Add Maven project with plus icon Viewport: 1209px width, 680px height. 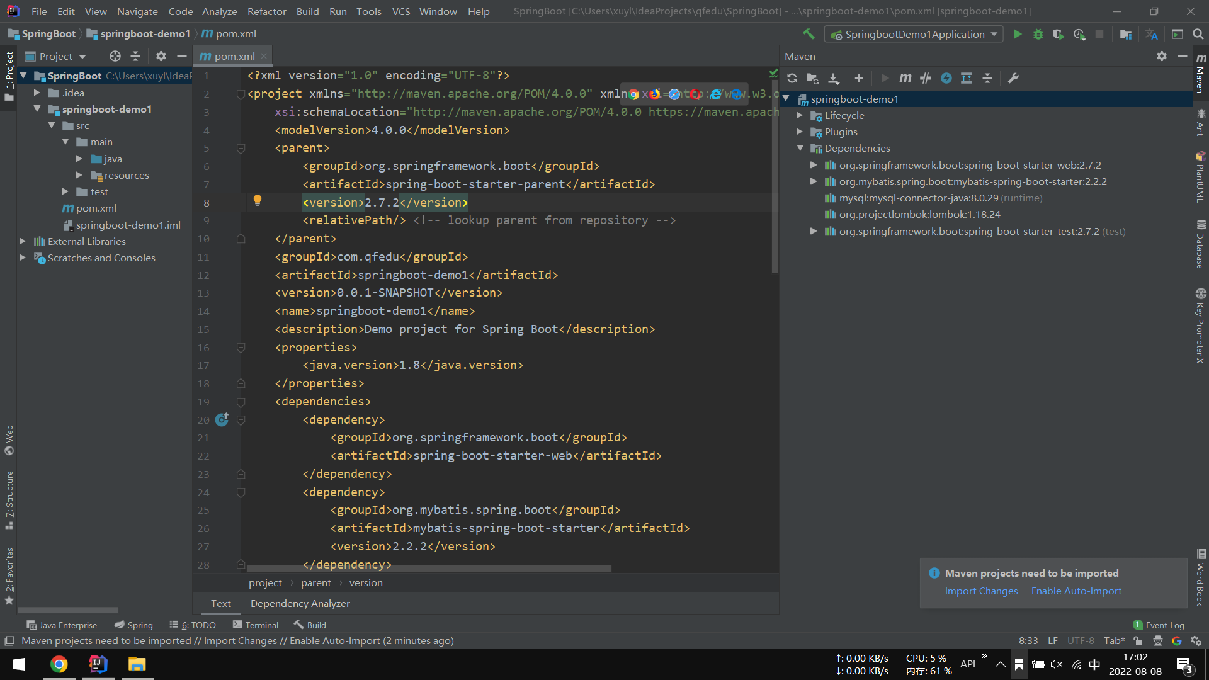pos(859,78)
